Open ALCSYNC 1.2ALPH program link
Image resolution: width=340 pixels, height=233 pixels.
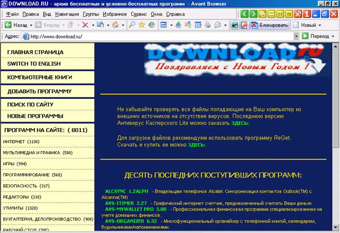tap(127, 191)
